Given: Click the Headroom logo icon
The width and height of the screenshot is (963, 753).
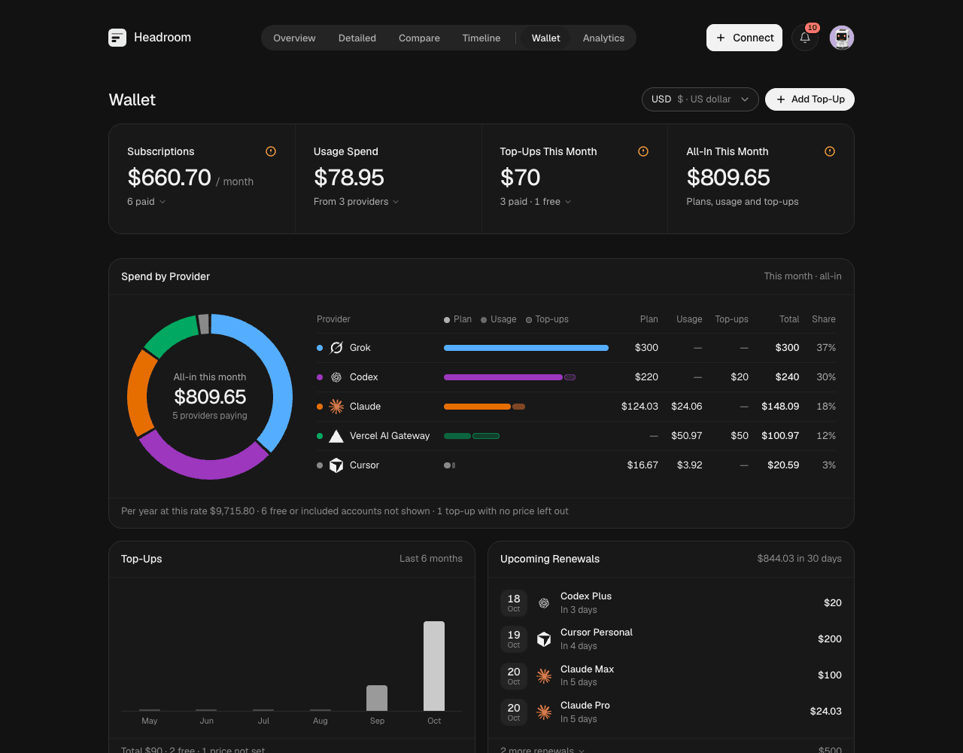Looking at the screenshot, I should pyautogui.click(x=117, y=38).
